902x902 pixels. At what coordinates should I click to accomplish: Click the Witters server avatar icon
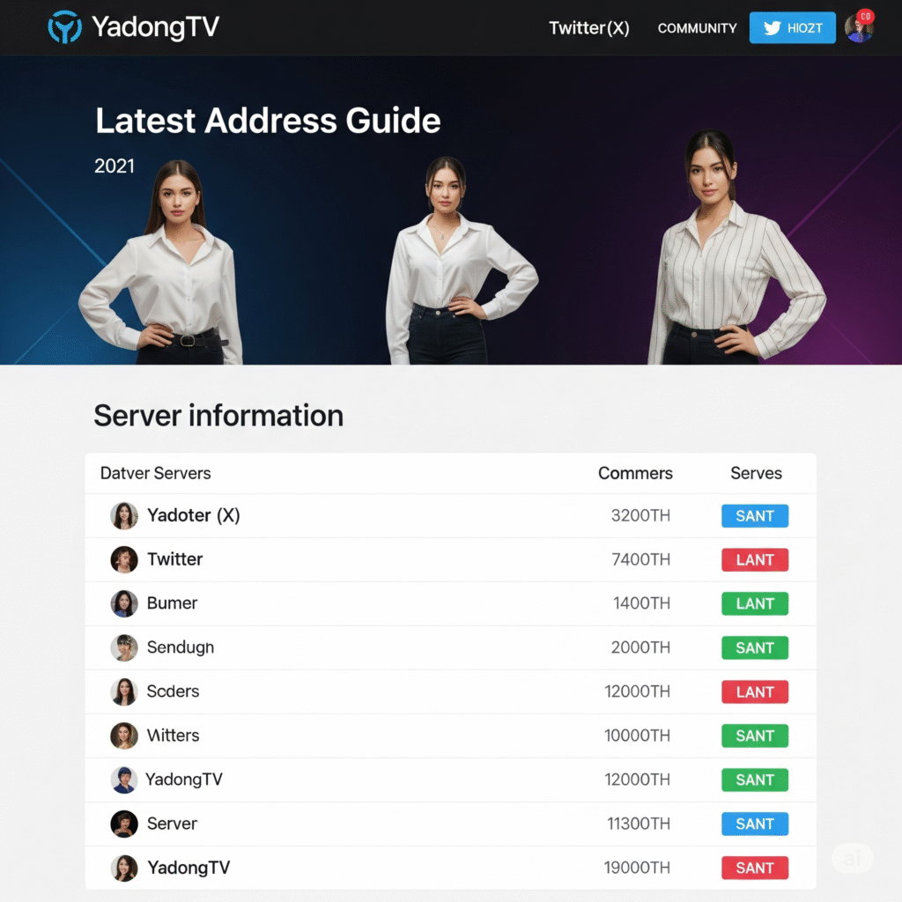click(124, 736)
